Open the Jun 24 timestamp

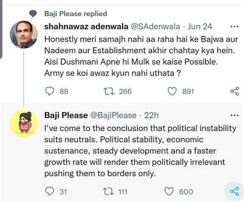click(x=200, y=27)
